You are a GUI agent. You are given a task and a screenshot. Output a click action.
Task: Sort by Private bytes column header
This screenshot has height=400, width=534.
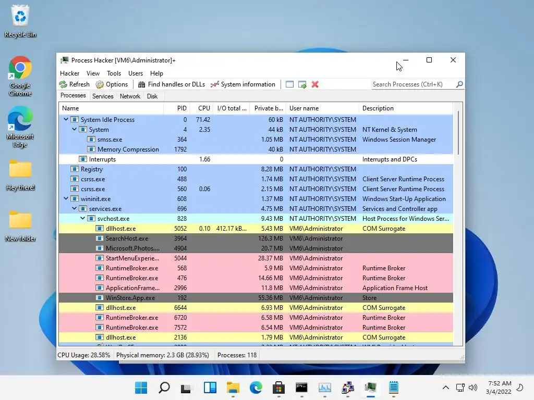[268, 108]
